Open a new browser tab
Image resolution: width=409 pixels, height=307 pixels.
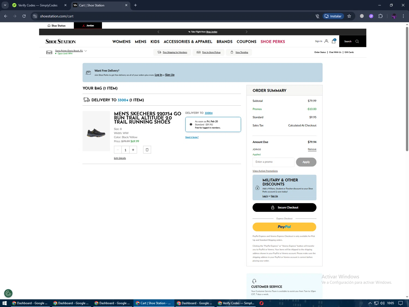click(136, 5)
